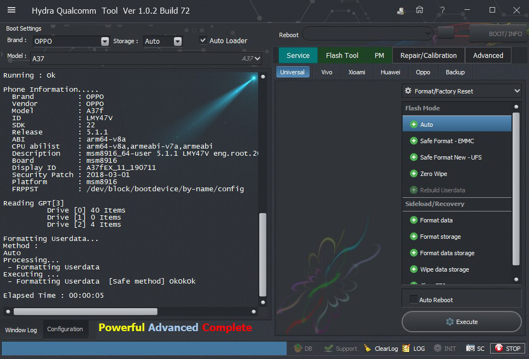This screenshot has height=359, width=529.
Task: Select the Backup sub-tab
Action: click(x=455, y=72)
